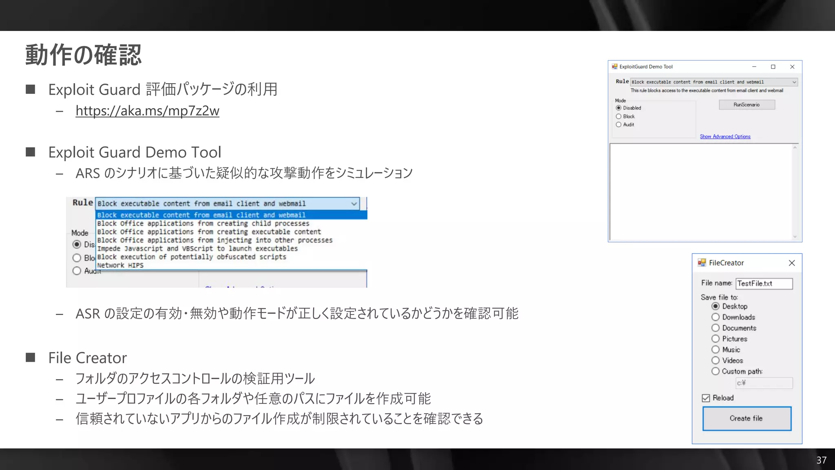Choose 'Impede Javascript and VBScript to launch executables'
The image size is (835, 470).
click(x=231, y=248)
